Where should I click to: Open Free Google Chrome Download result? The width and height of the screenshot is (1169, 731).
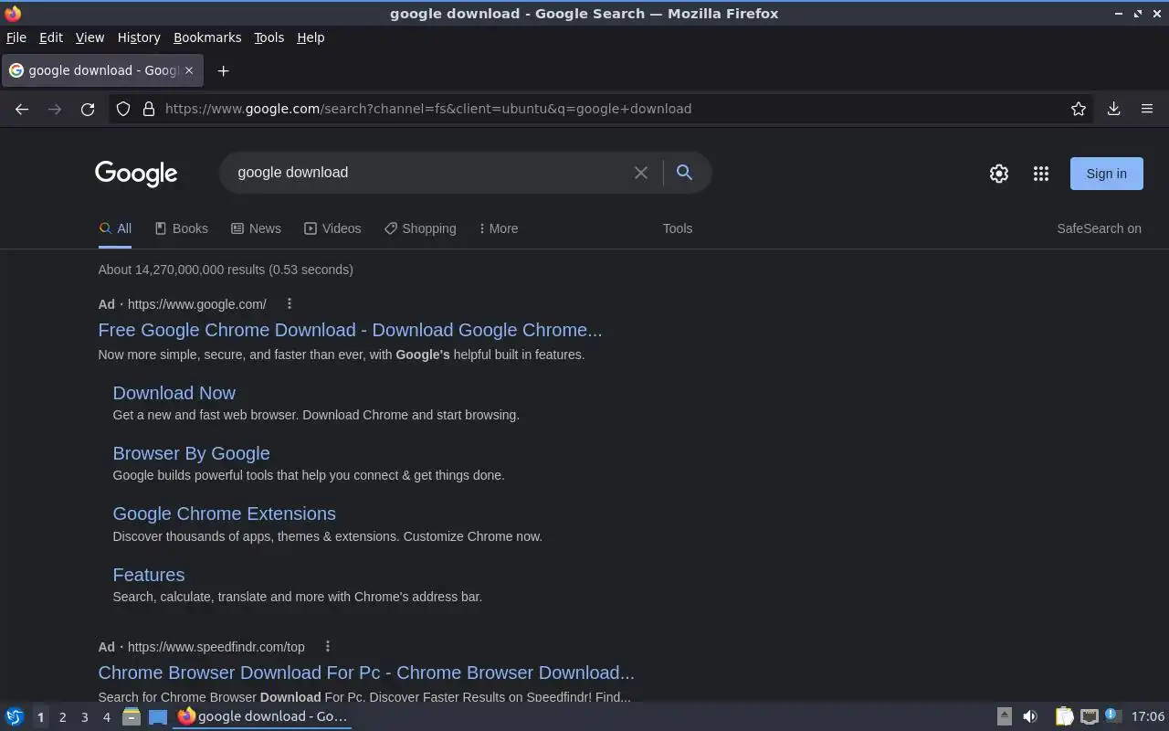coord(350,330)
